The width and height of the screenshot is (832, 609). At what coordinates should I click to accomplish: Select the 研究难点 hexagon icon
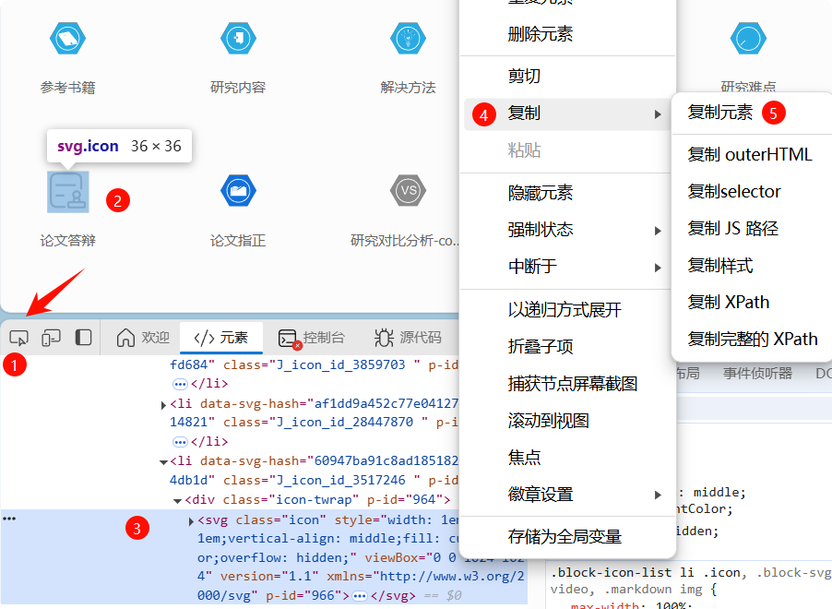pyautogui.click(x=748, y=38)
